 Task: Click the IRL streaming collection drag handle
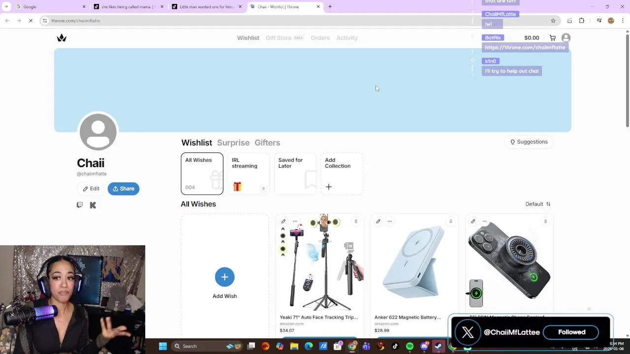263,188
